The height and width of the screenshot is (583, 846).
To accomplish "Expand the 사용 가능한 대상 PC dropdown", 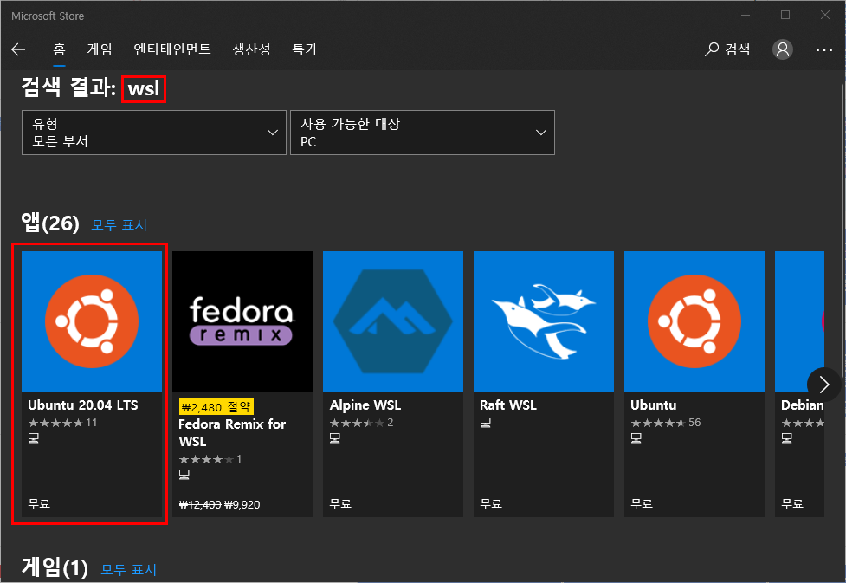I will click(423, 133).
